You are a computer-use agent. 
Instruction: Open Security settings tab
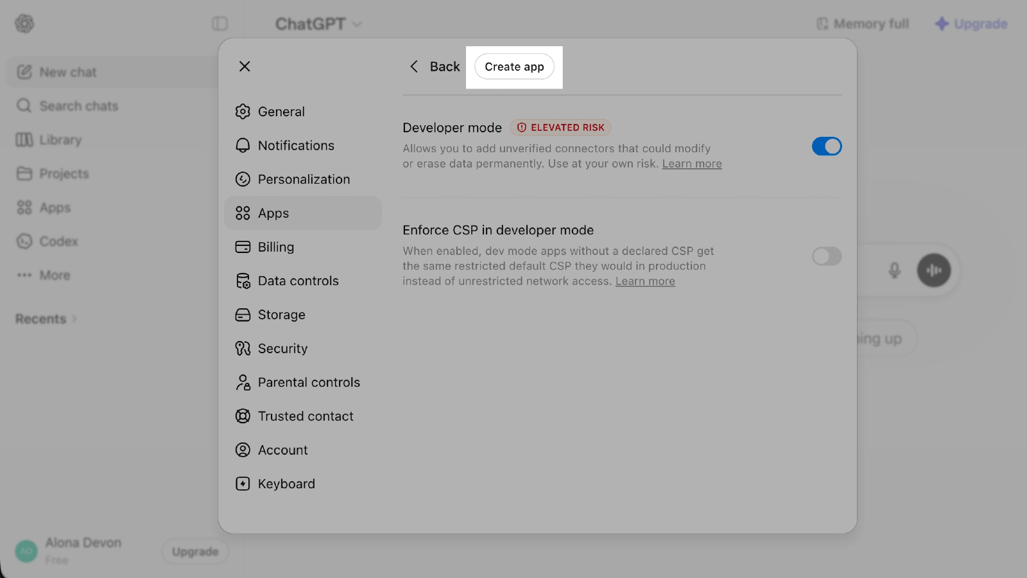303,349
